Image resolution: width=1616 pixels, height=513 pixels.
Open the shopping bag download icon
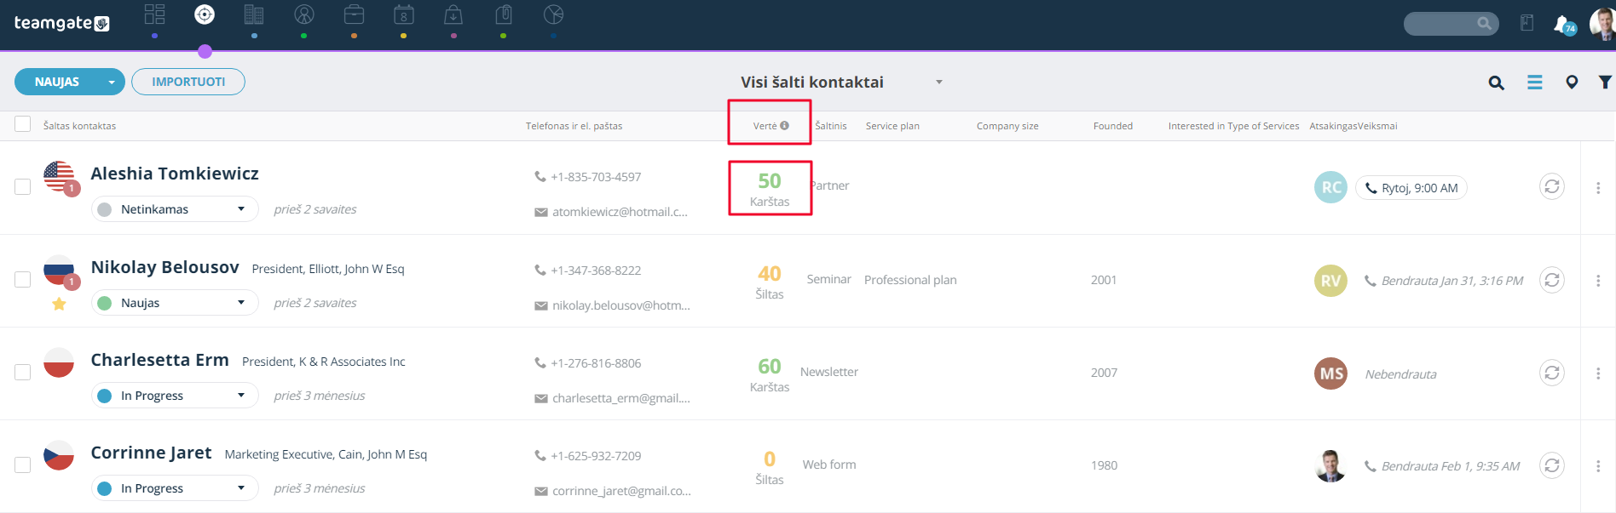pyautogui.click(x=453, y=14)
